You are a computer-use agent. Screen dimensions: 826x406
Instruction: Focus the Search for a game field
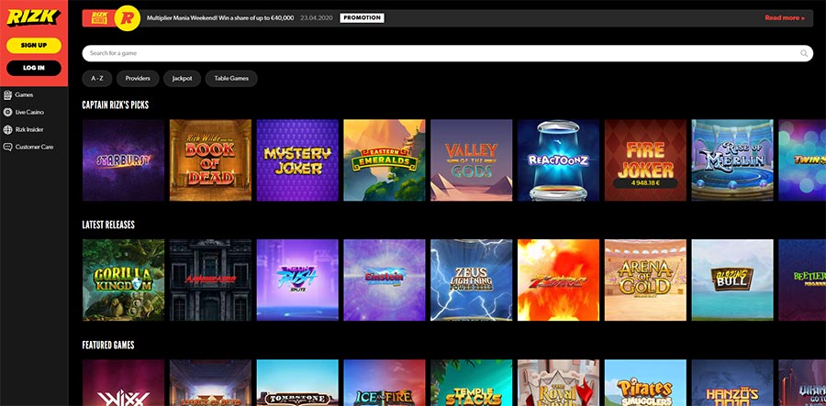(x=447, y=53)
